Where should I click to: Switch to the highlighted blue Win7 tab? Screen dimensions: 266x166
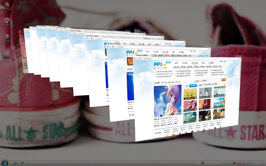click(193, 86)
